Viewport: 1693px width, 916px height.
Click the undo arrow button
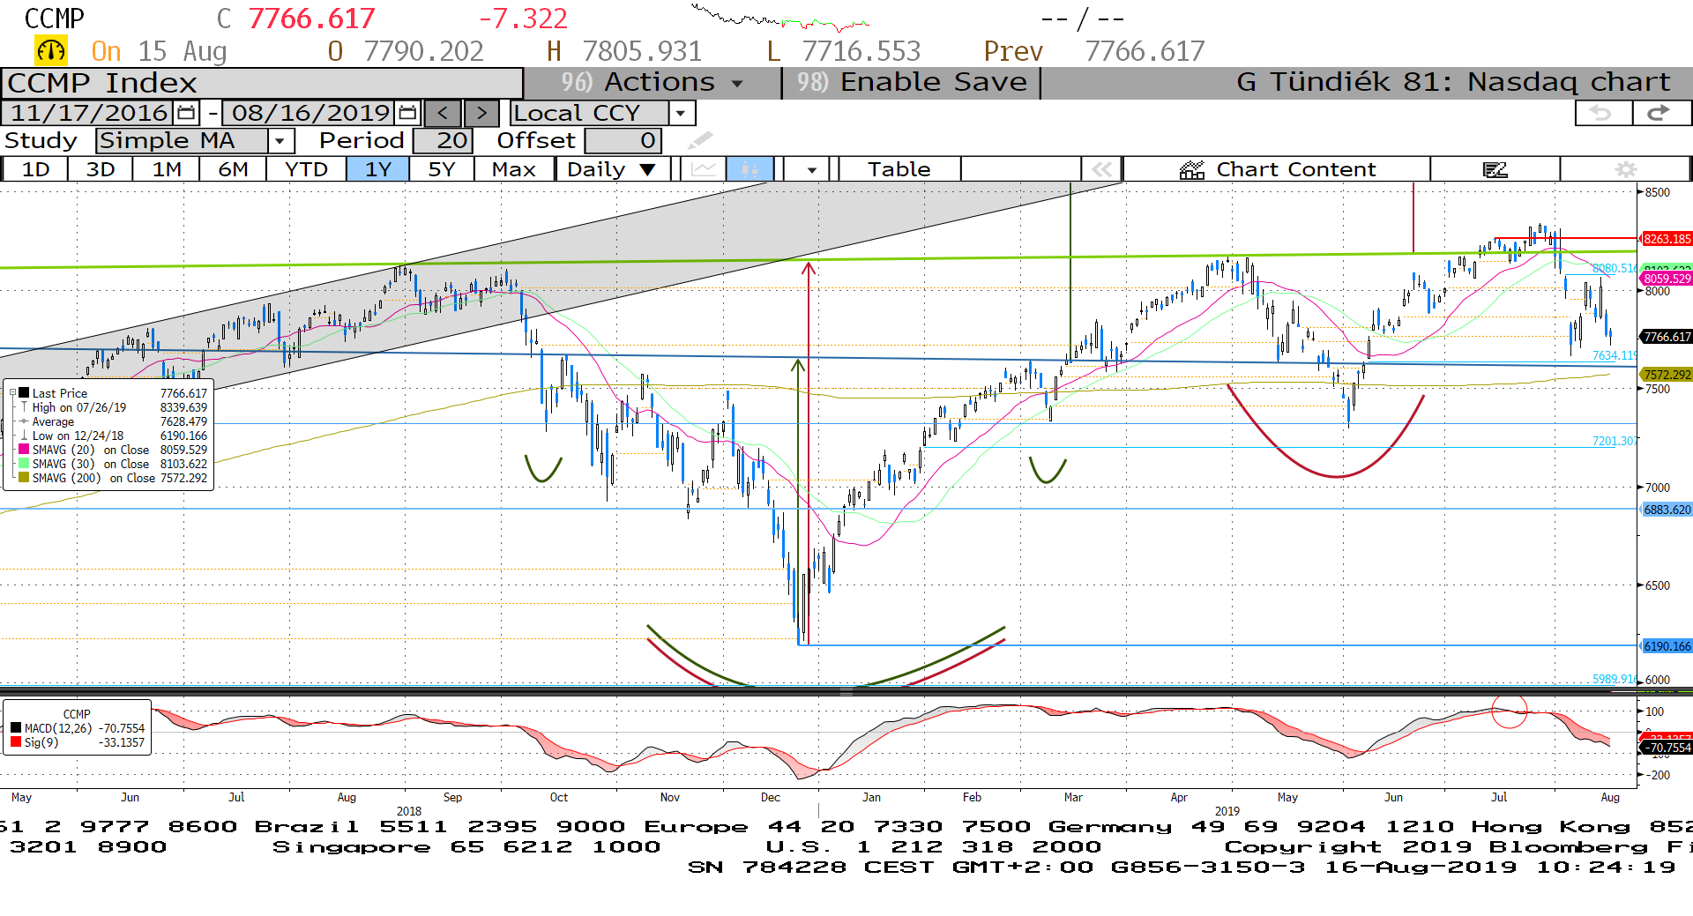[1601, 113]
